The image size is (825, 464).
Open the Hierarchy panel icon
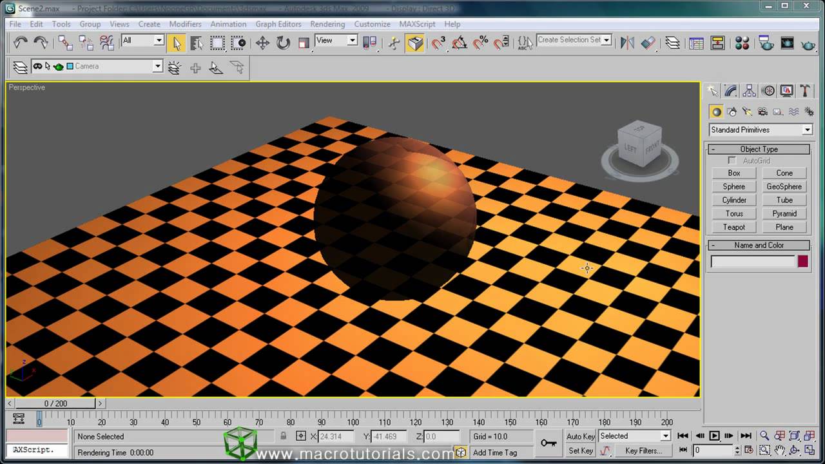pyautogui.click(x=749, y=91)
